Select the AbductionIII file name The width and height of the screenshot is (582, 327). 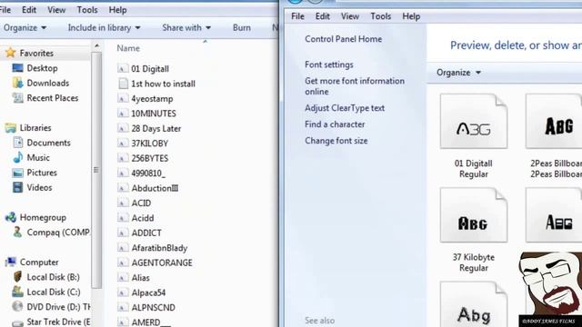(155, 188)
